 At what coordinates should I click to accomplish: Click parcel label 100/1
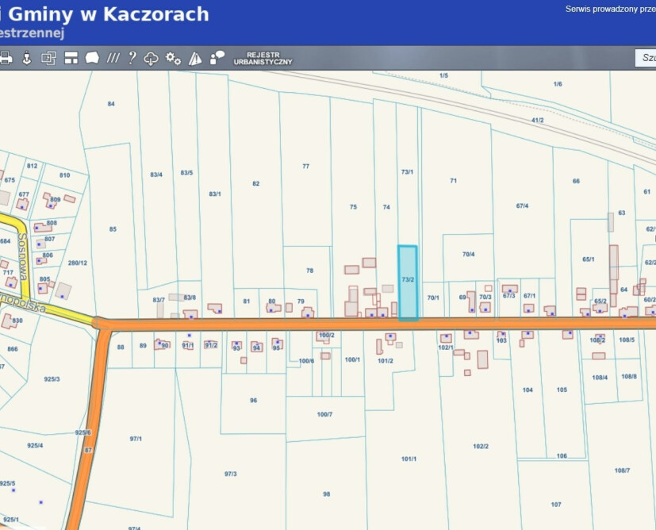click(x=352, y=359)
